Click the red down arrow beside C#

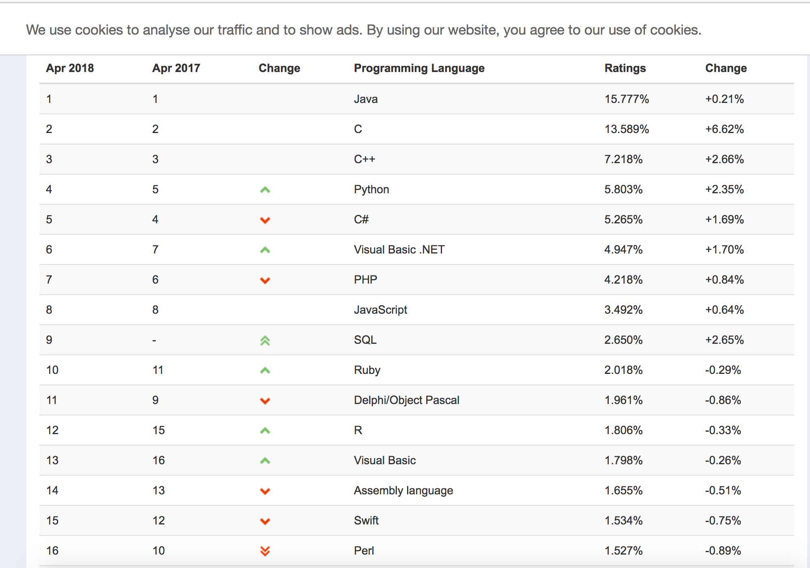pos(265,220)
